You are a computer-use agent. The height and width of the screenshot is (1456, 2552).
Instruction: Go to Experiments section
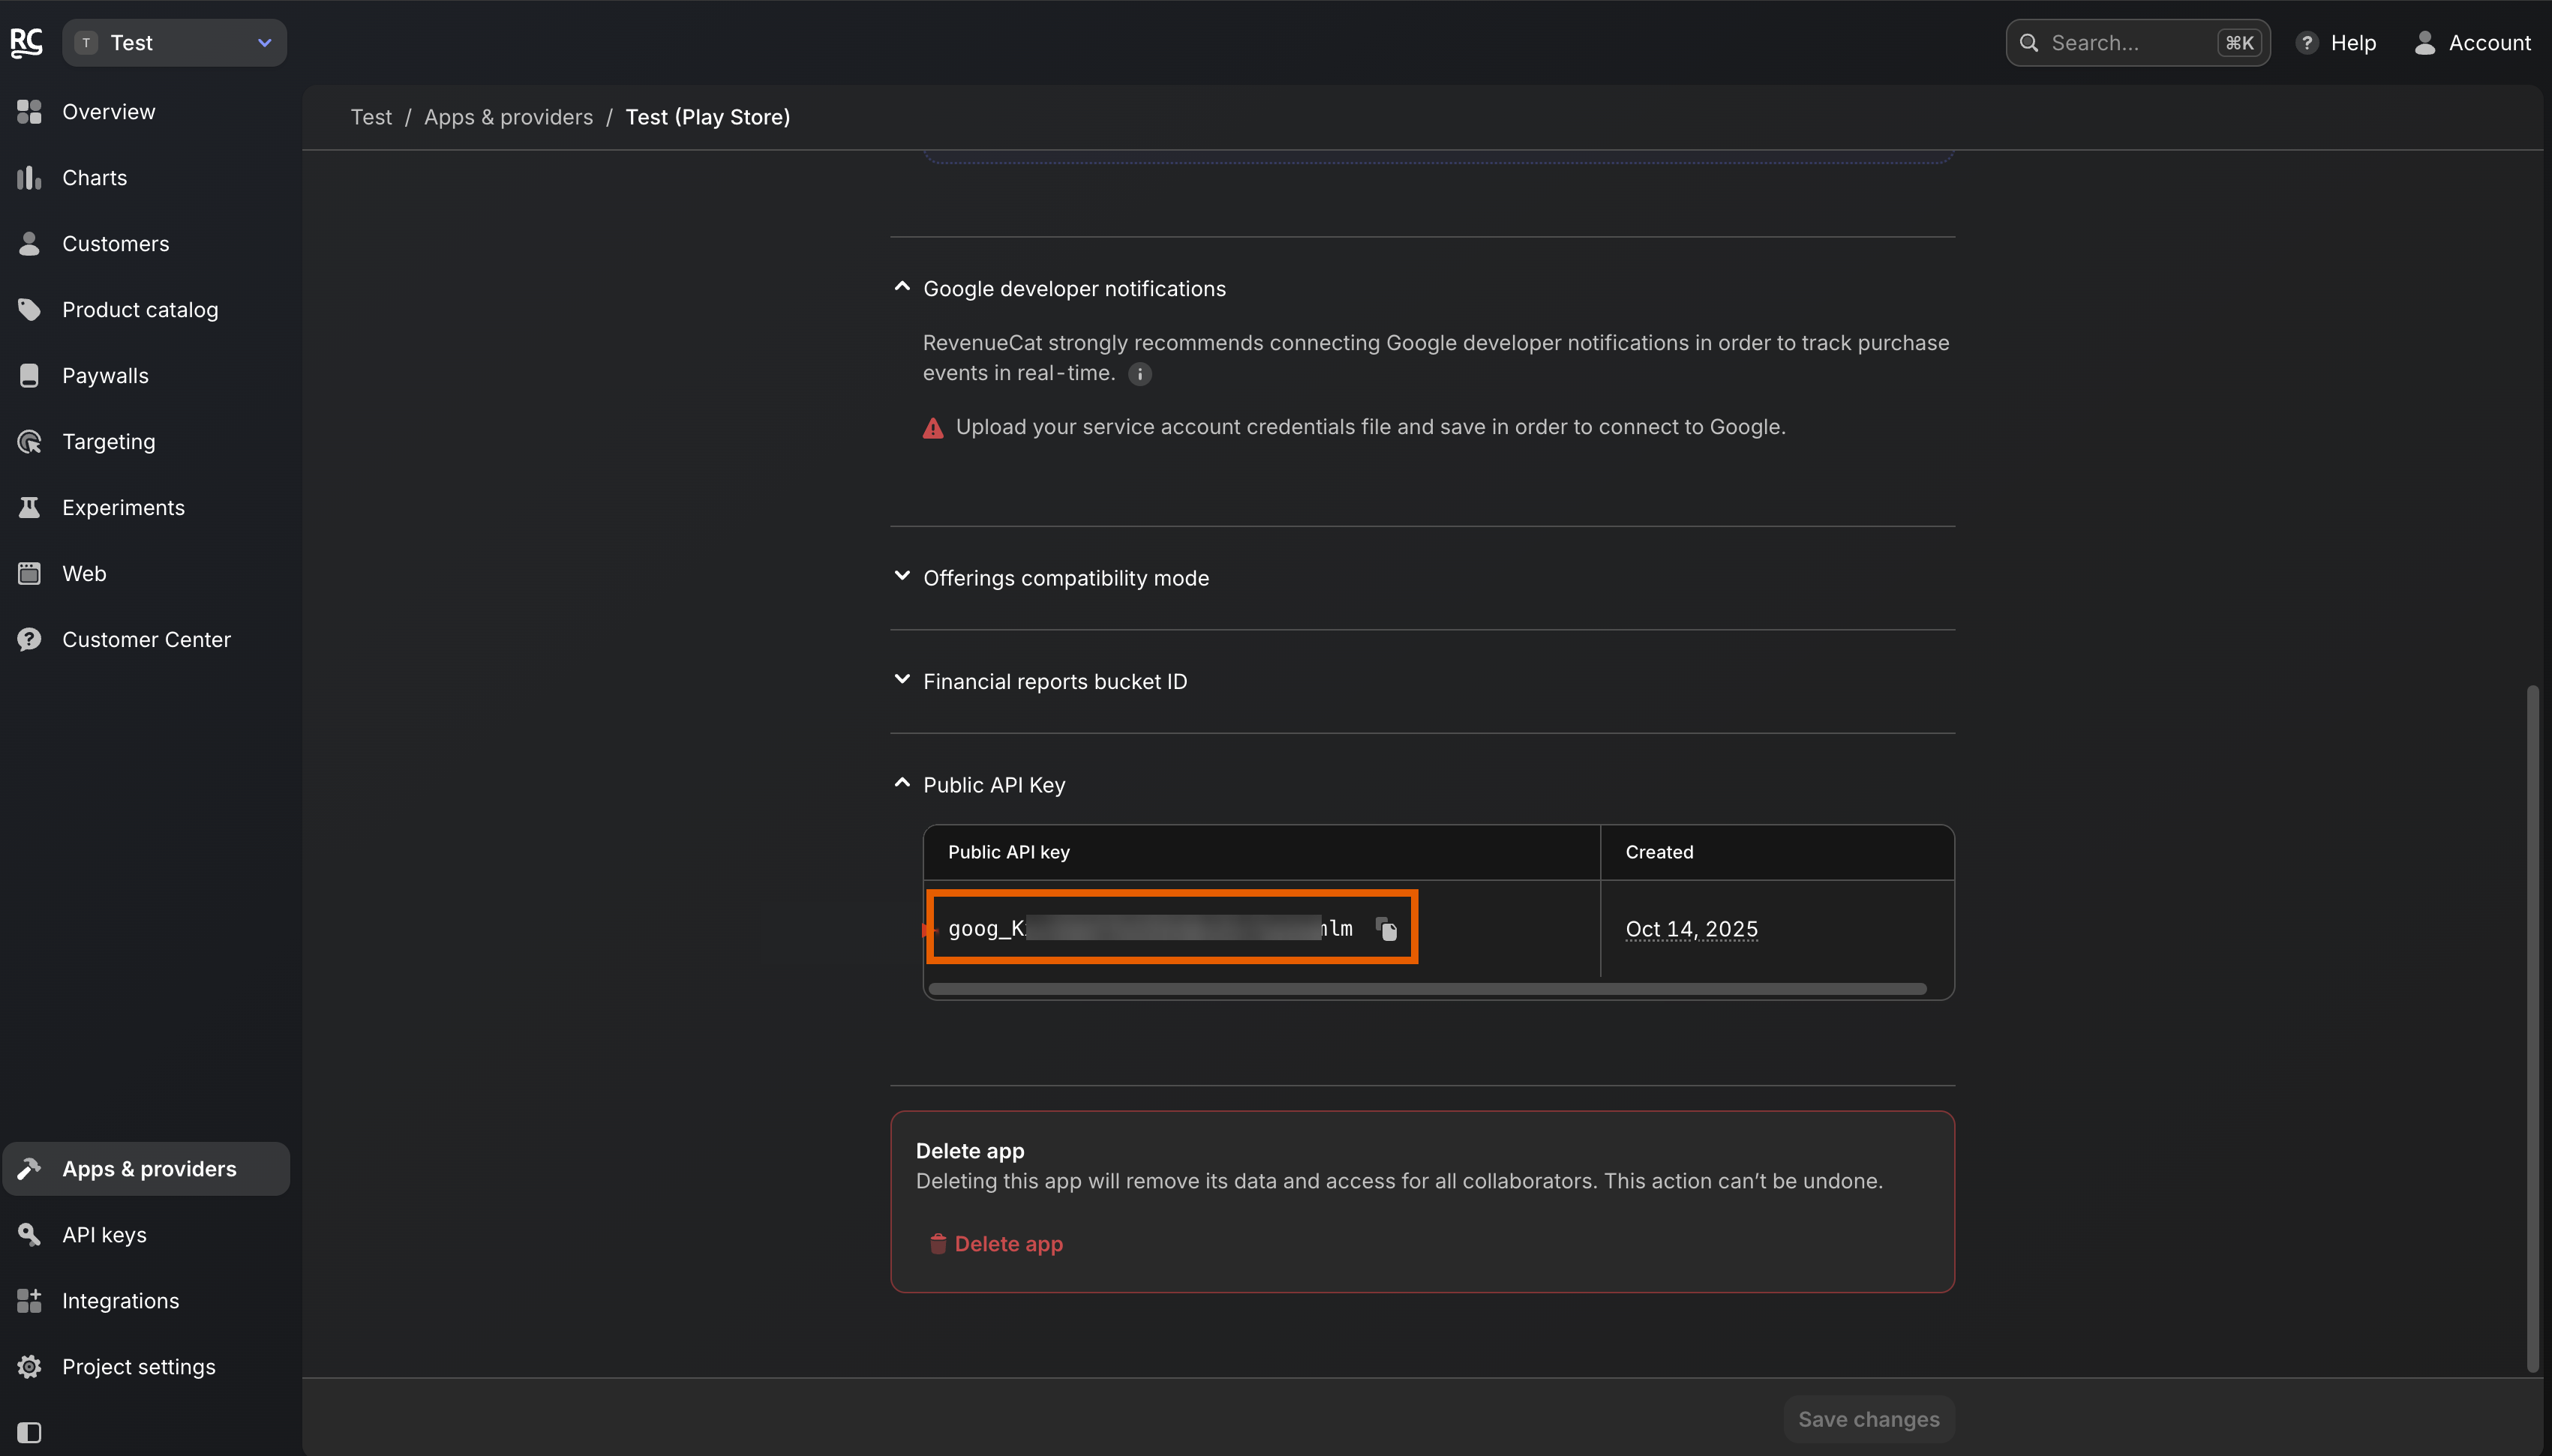coord(123,508)
